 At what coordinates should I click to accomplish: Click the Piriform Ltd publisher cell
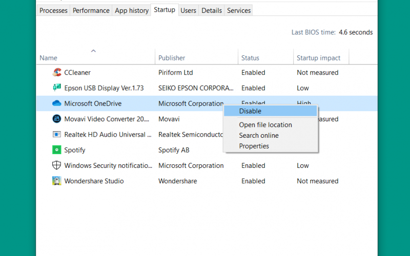tap(175, 72)
